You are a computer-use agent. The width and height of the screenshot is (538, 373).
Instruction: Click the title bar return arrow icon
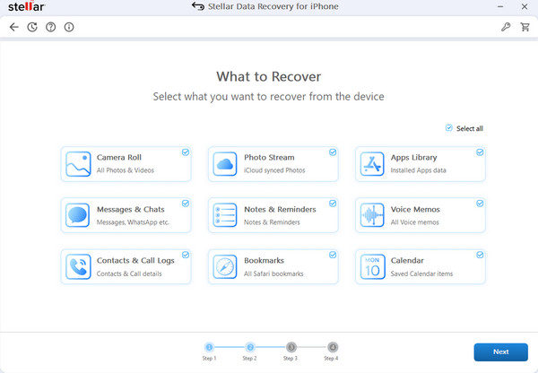coord(198,6)
